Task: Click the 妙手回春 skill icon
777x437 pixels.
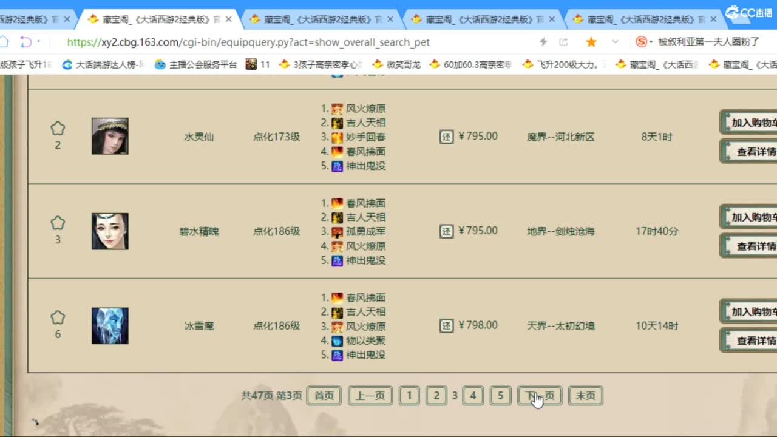Action: click(337, 137)
